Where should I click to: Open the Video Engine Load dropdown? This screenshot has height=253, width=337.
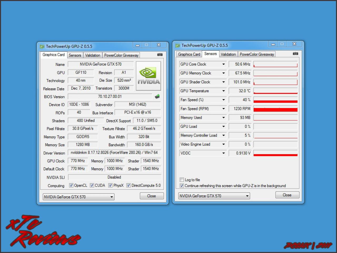pyautogui.click(x=224, y=144)
